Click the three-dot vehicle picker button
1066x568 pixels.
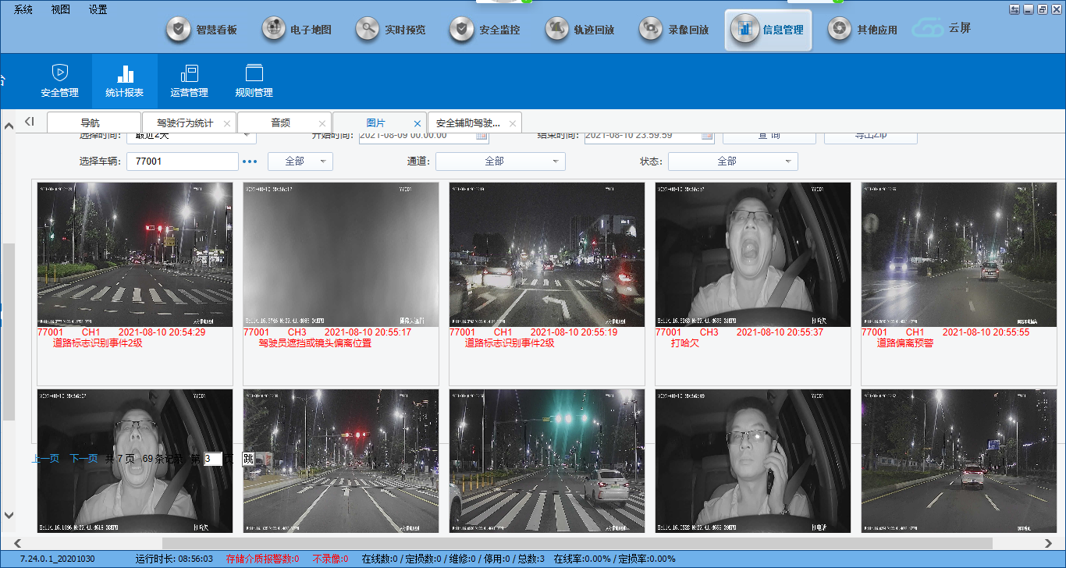coord(250,162)
